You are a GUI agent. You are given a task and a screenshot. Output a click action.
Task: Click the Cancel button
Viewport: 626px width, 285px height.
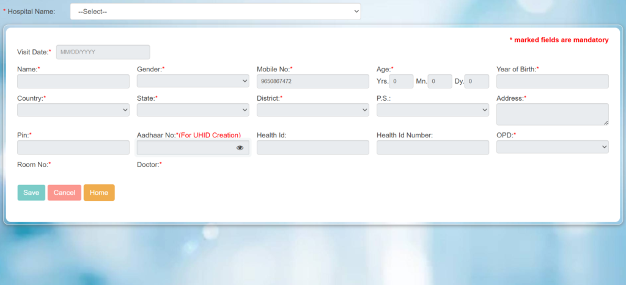[64, 192]
